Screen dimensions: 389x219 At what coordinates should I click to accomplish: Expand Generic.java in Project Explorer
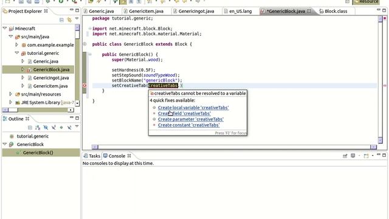[22, 61]
